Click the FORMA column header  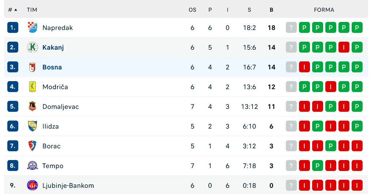(x=324, y=10)
